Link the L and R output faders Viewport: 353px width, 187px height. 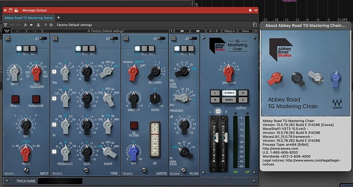(218, 112)
